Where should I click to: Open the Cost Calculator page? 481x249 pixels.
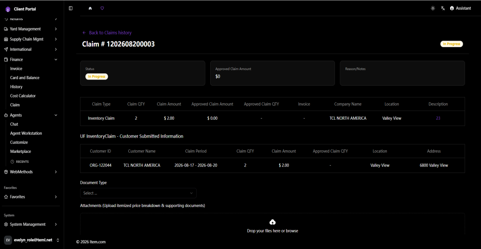point(23,96)
